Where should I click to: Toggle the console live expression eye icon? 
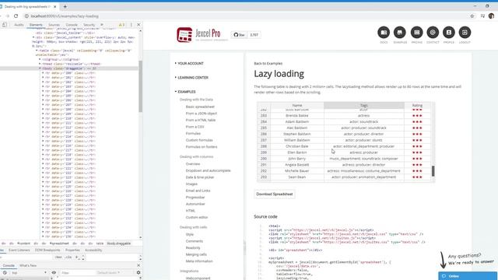tap(54, 273)
